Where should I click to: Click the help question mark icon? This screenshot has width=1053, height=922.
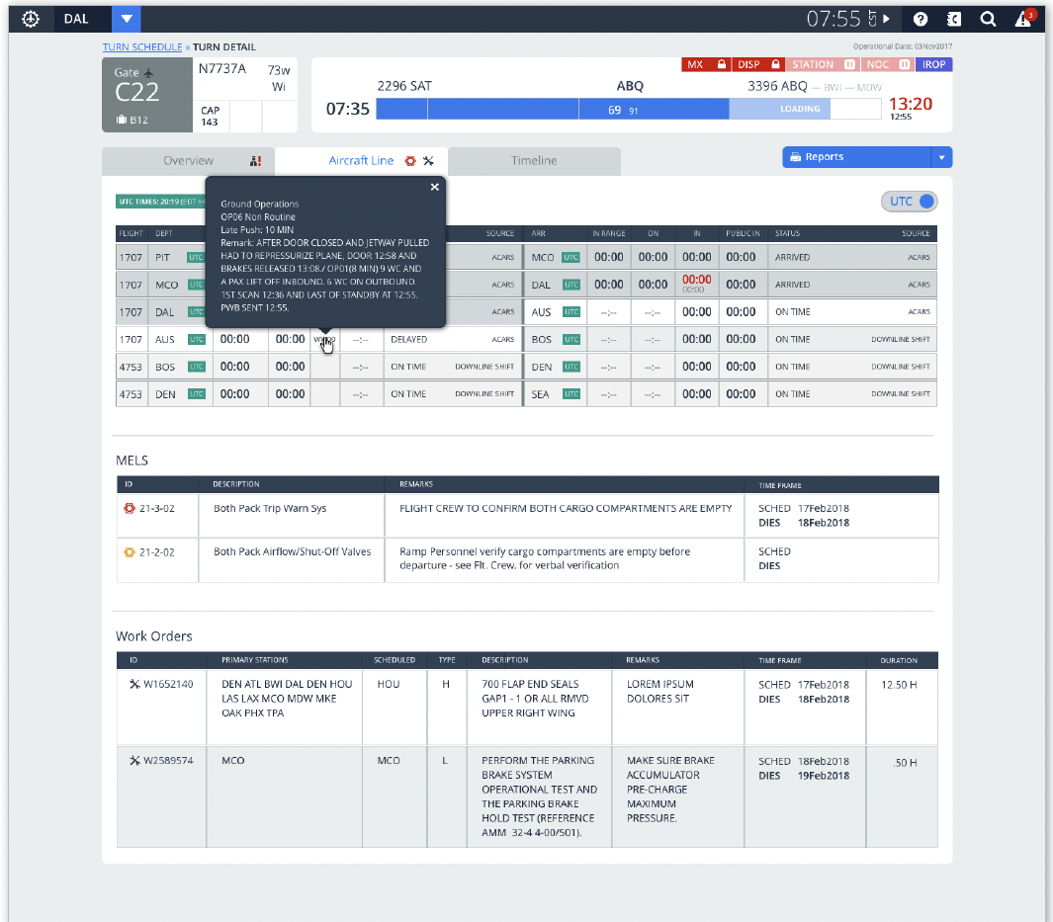point(921,19)
